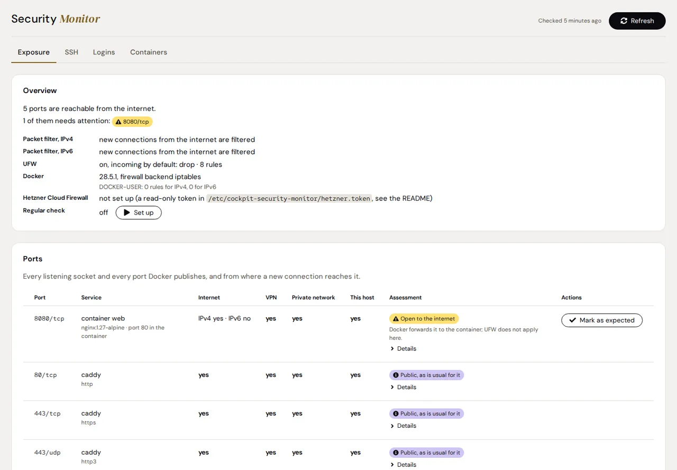Click the DOCKER-USER rules line
This screenshot has height=470, width=677.
pos(158,187)
